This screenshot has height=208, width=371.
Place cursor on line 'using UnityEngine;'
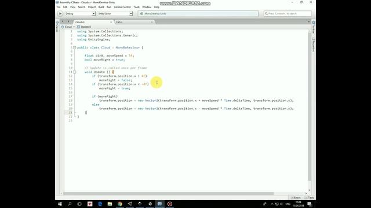click(93, 39)
